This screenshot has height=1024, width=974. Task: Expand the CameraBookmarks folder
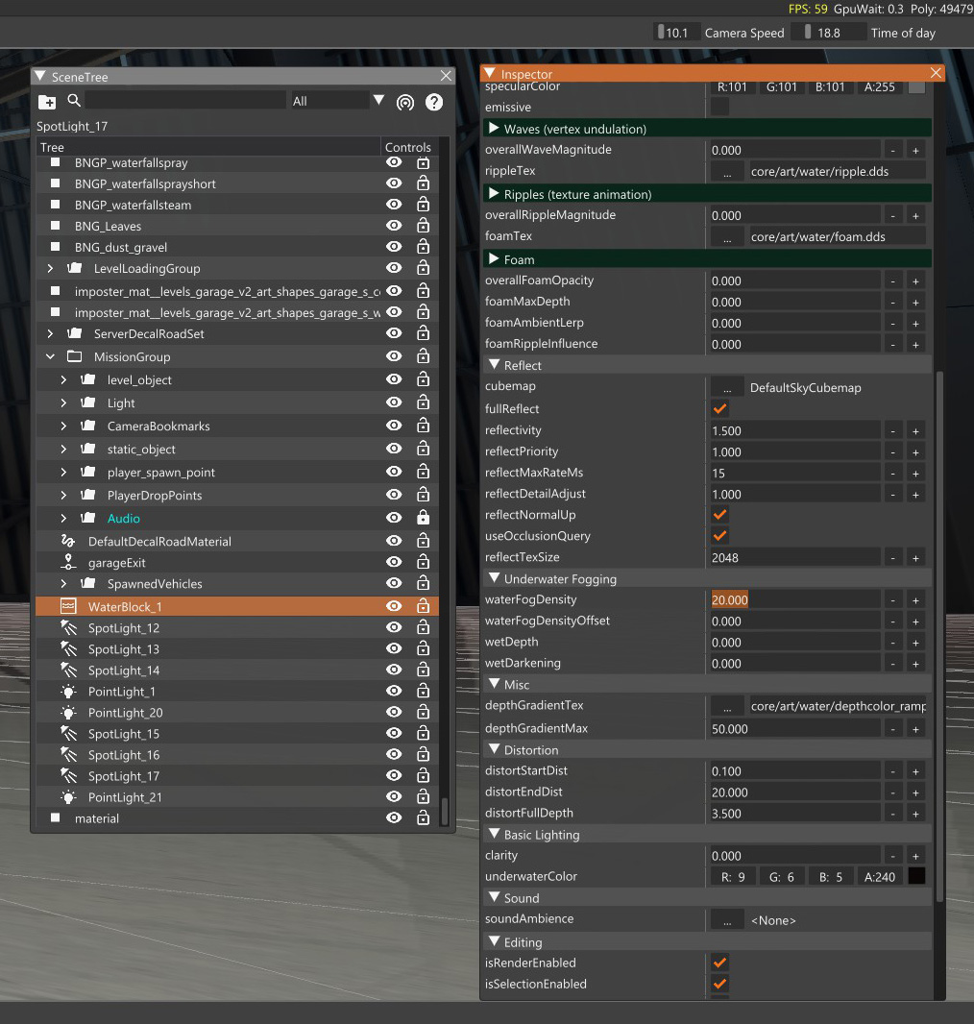tap(63, 426)
